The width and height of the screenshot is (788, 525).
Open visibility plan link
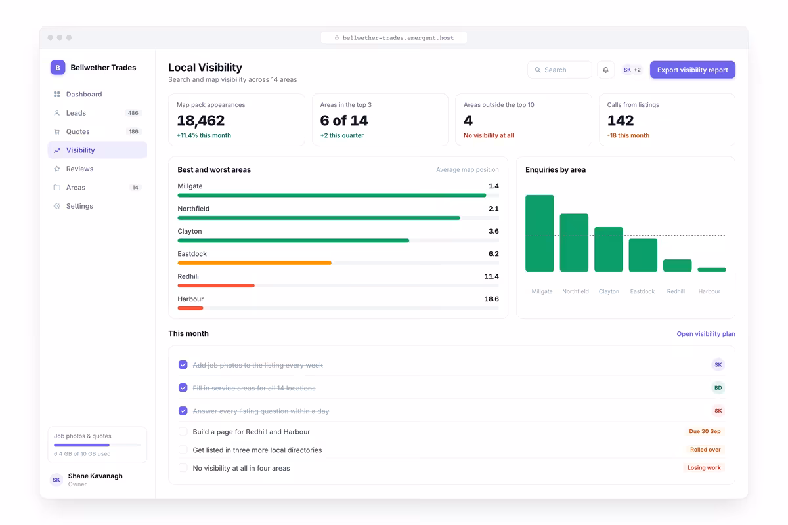706,334
